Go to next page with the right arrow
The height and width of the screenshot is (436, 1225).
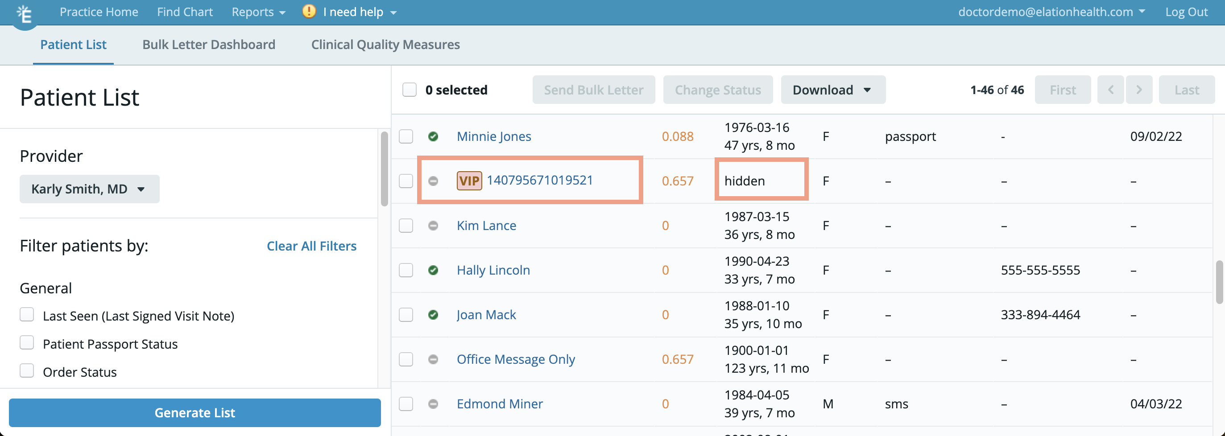coord(1138,90)
